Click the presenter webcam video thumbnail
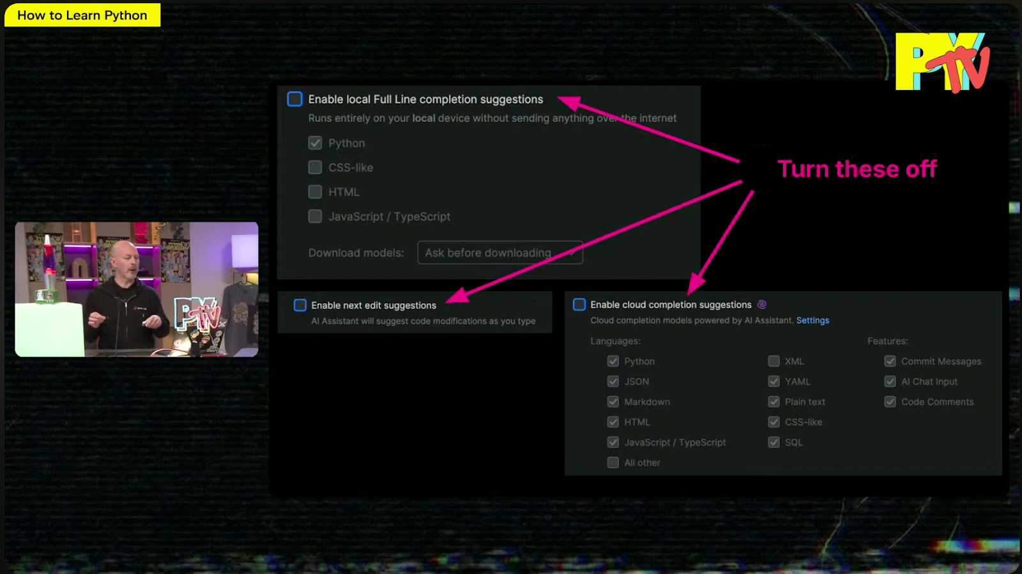This screenshot has width=1022, height=574. tap(137, 289)
